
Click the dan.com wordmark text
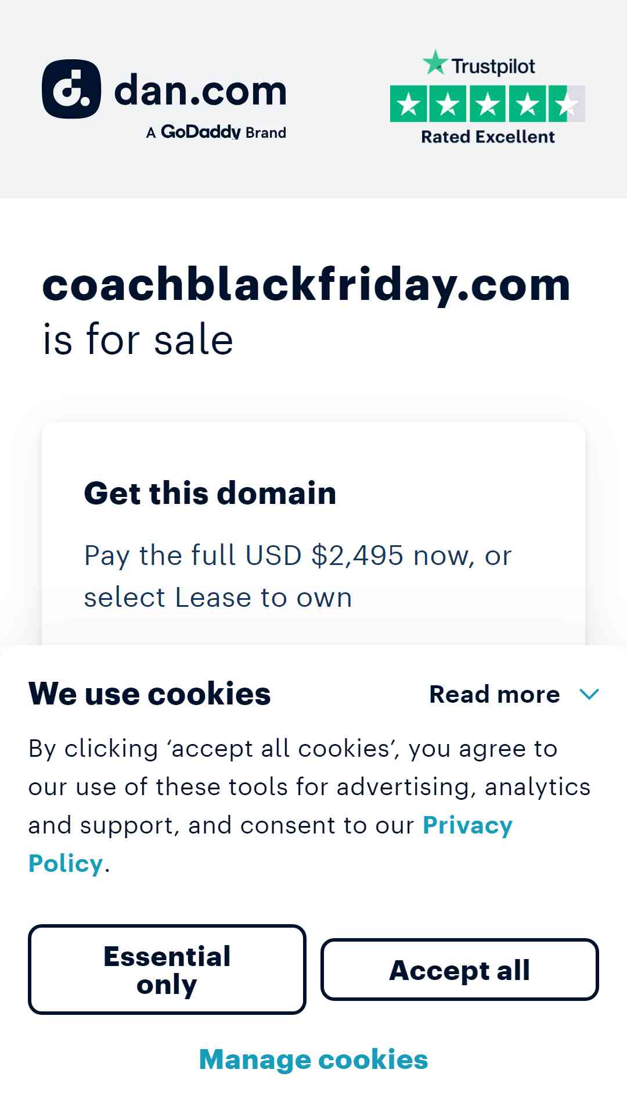coord(200,91)
